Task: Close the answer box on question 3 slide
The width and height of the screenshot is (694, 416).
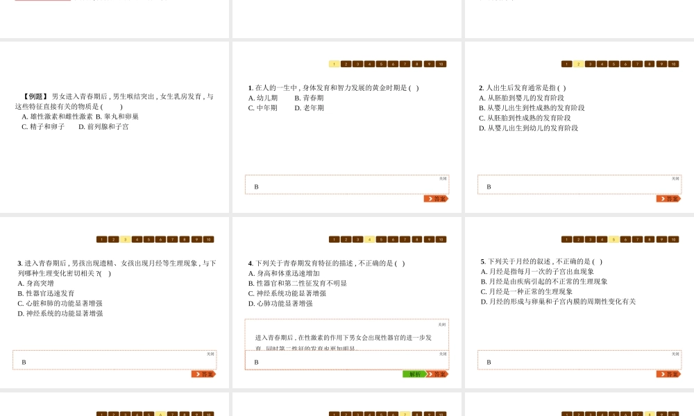Action: pyautogui.click(x=210, y=354)
